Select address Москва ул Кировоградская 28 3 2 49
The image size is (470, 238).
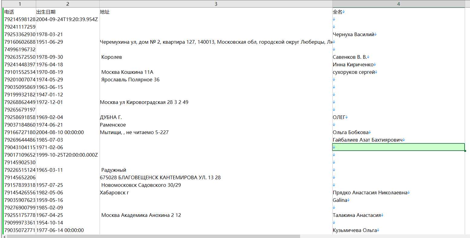coord(216,102)
